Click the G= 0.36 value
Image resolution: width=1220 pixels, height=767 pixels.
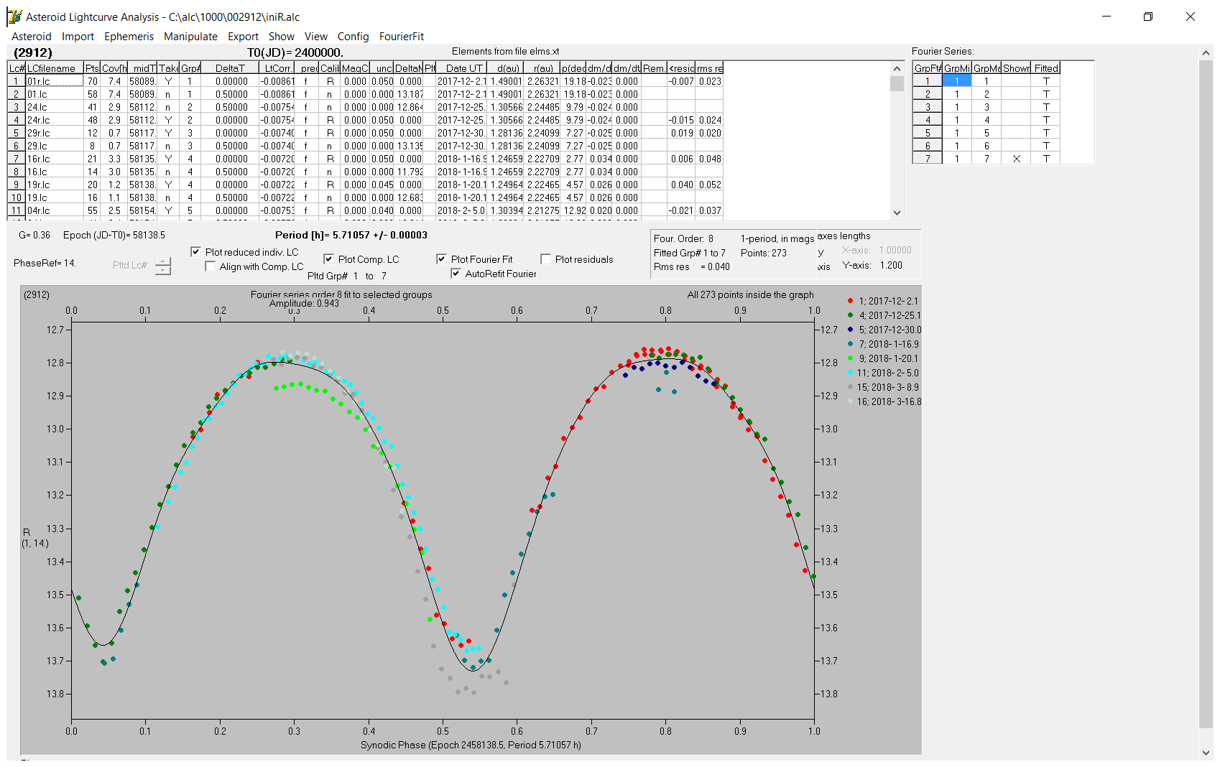click(x=34, y=235)
